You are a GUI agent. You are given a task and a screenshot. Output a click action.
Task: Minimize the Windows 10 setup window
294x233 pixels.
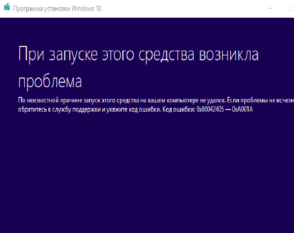270,8
